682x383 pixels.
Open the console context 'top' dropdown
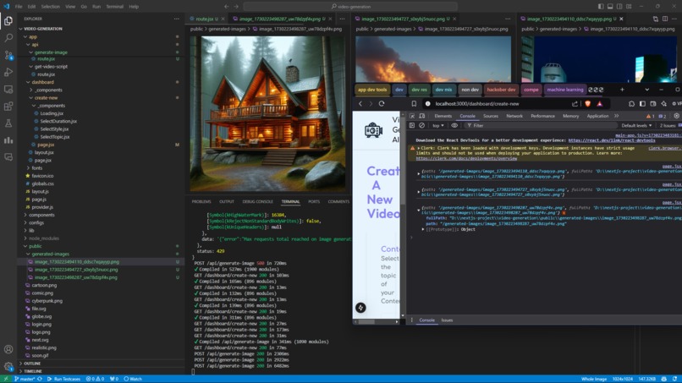(x=438, y=125)
